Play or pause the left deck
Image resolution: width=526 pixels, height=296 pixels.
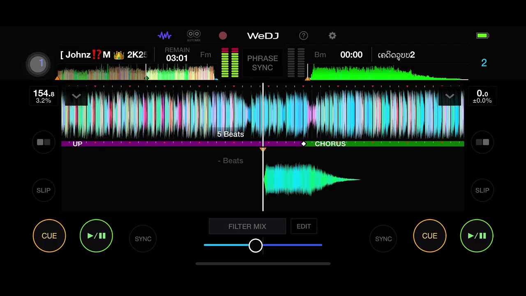pos(96,236)
